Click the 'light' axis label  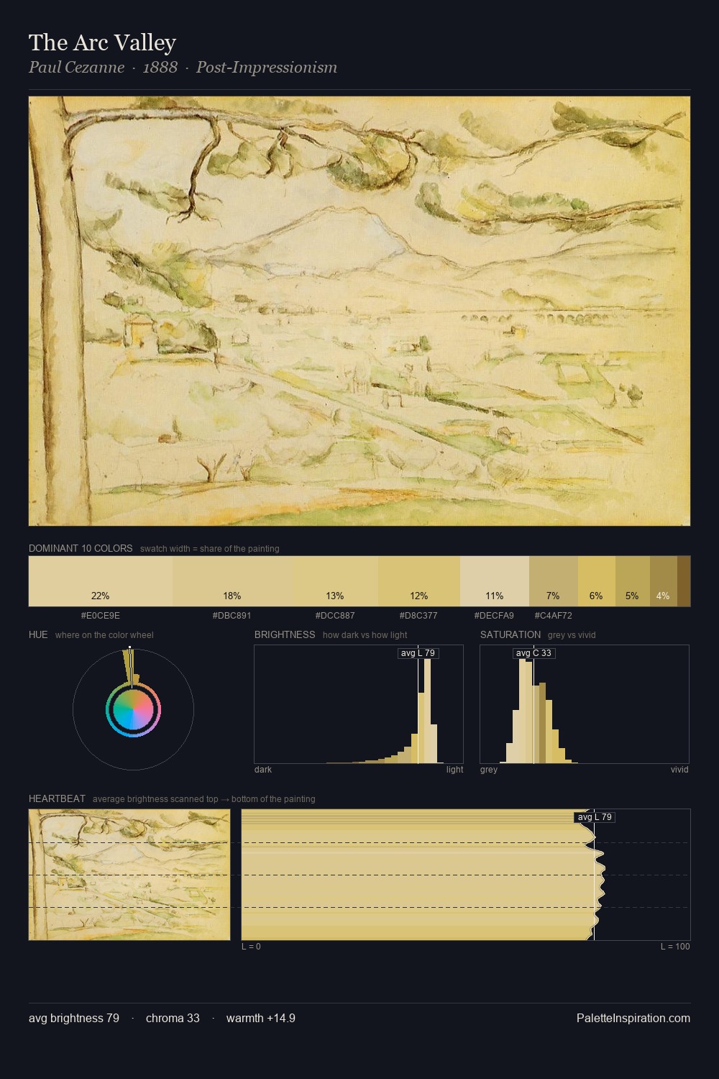click(455, 770)
